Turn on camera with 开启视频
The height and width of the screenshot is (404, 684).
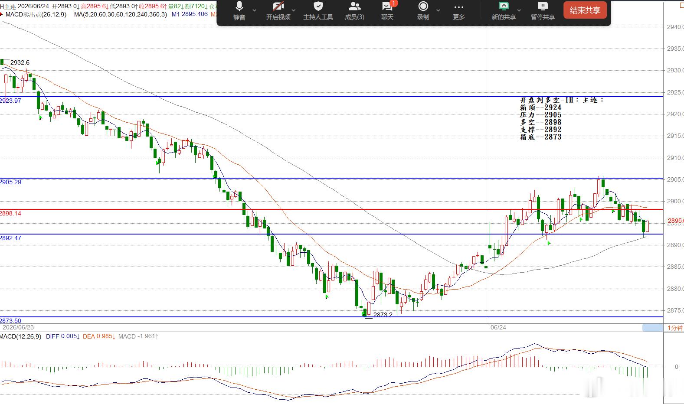(x=278, y=11)
